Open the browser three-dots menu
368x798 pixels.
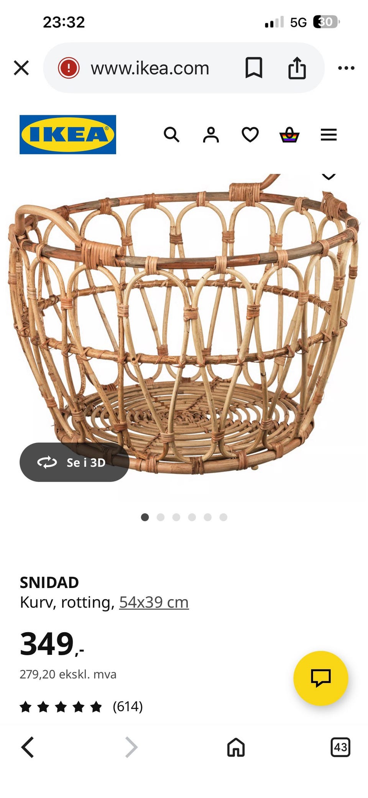tap(346, 68)
